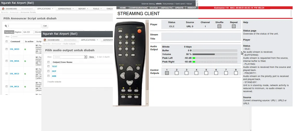293x131 pixels.
Task: Click the Announcer Scripts search input field
Action: point(24,26)
